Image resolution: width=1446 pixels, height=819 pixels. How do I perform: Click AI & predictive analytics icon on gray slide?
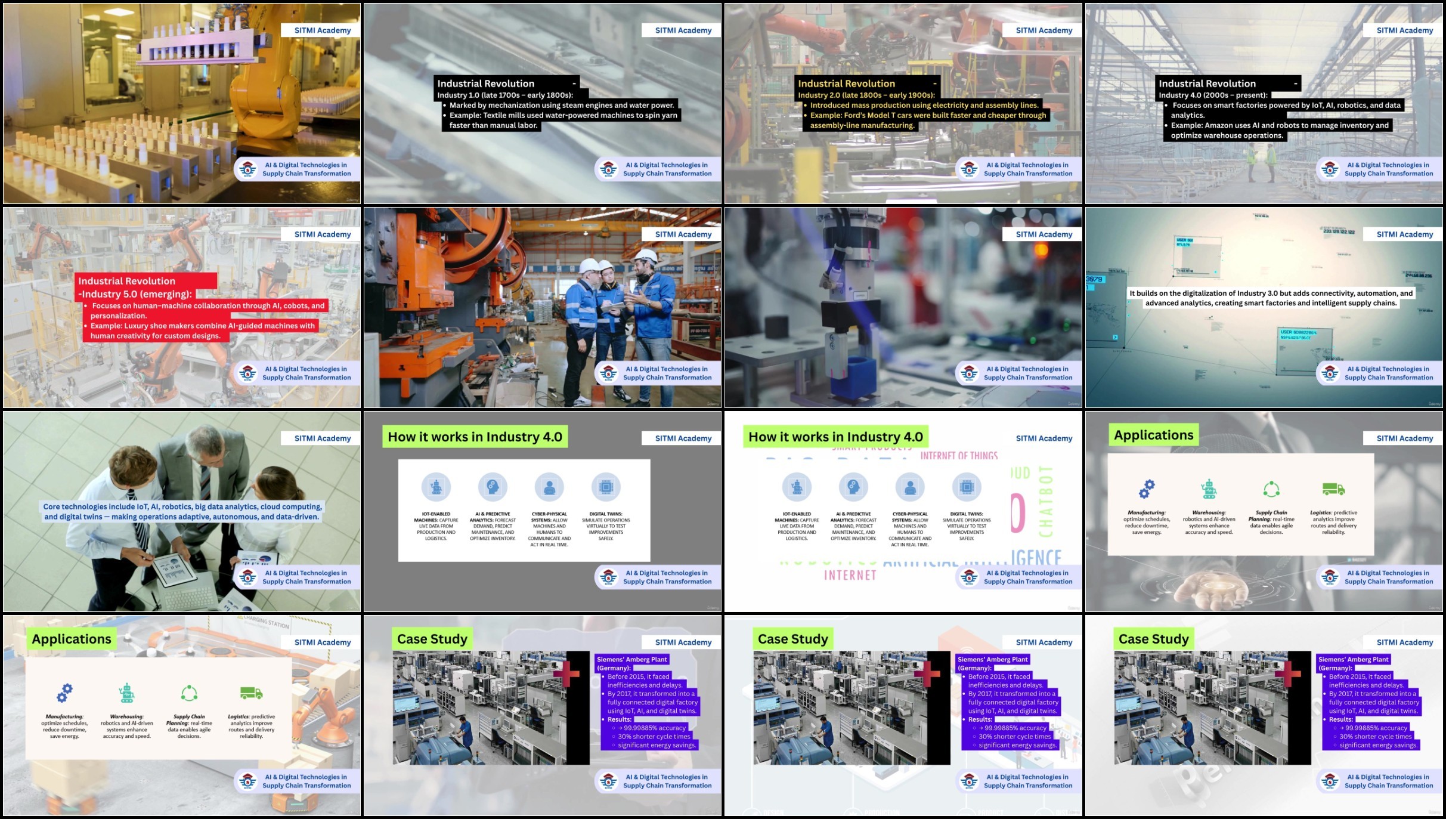[x=493, y=487]
